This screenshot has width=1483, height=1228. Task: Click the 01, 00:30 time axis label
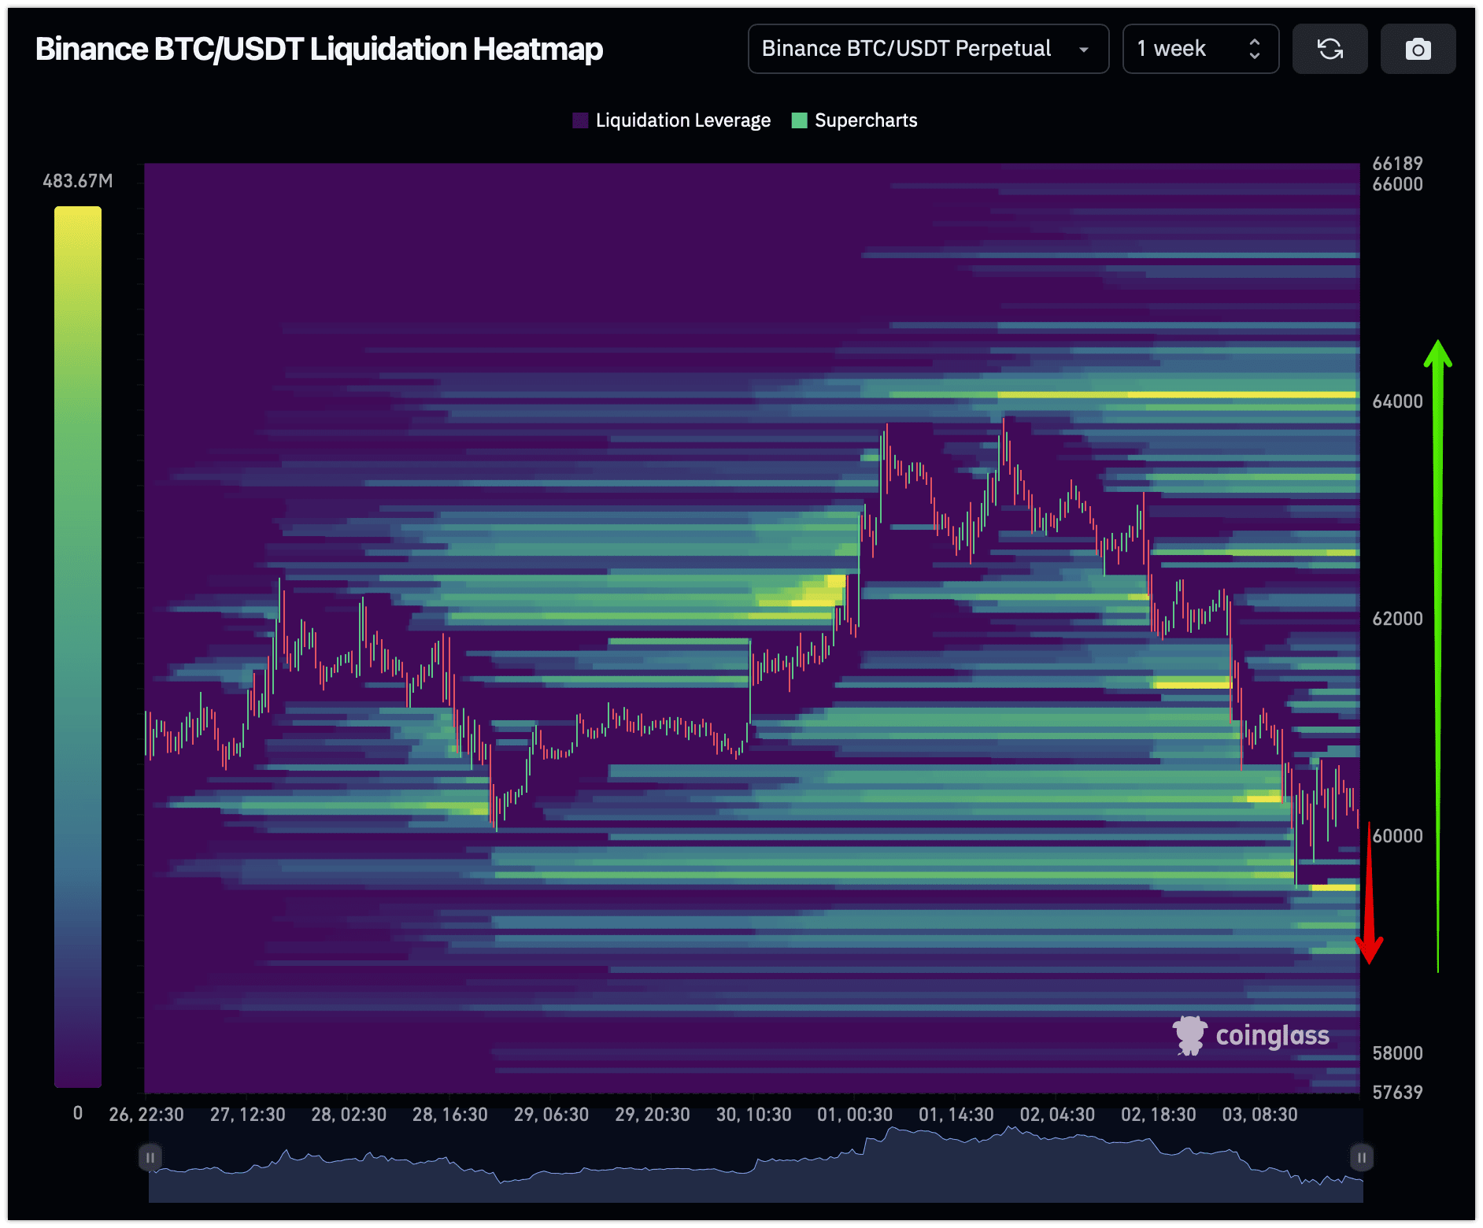tap(855, 1115)
